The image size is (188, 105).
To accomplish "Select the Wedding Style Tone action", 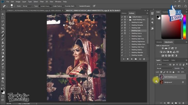I will [138, 39].
